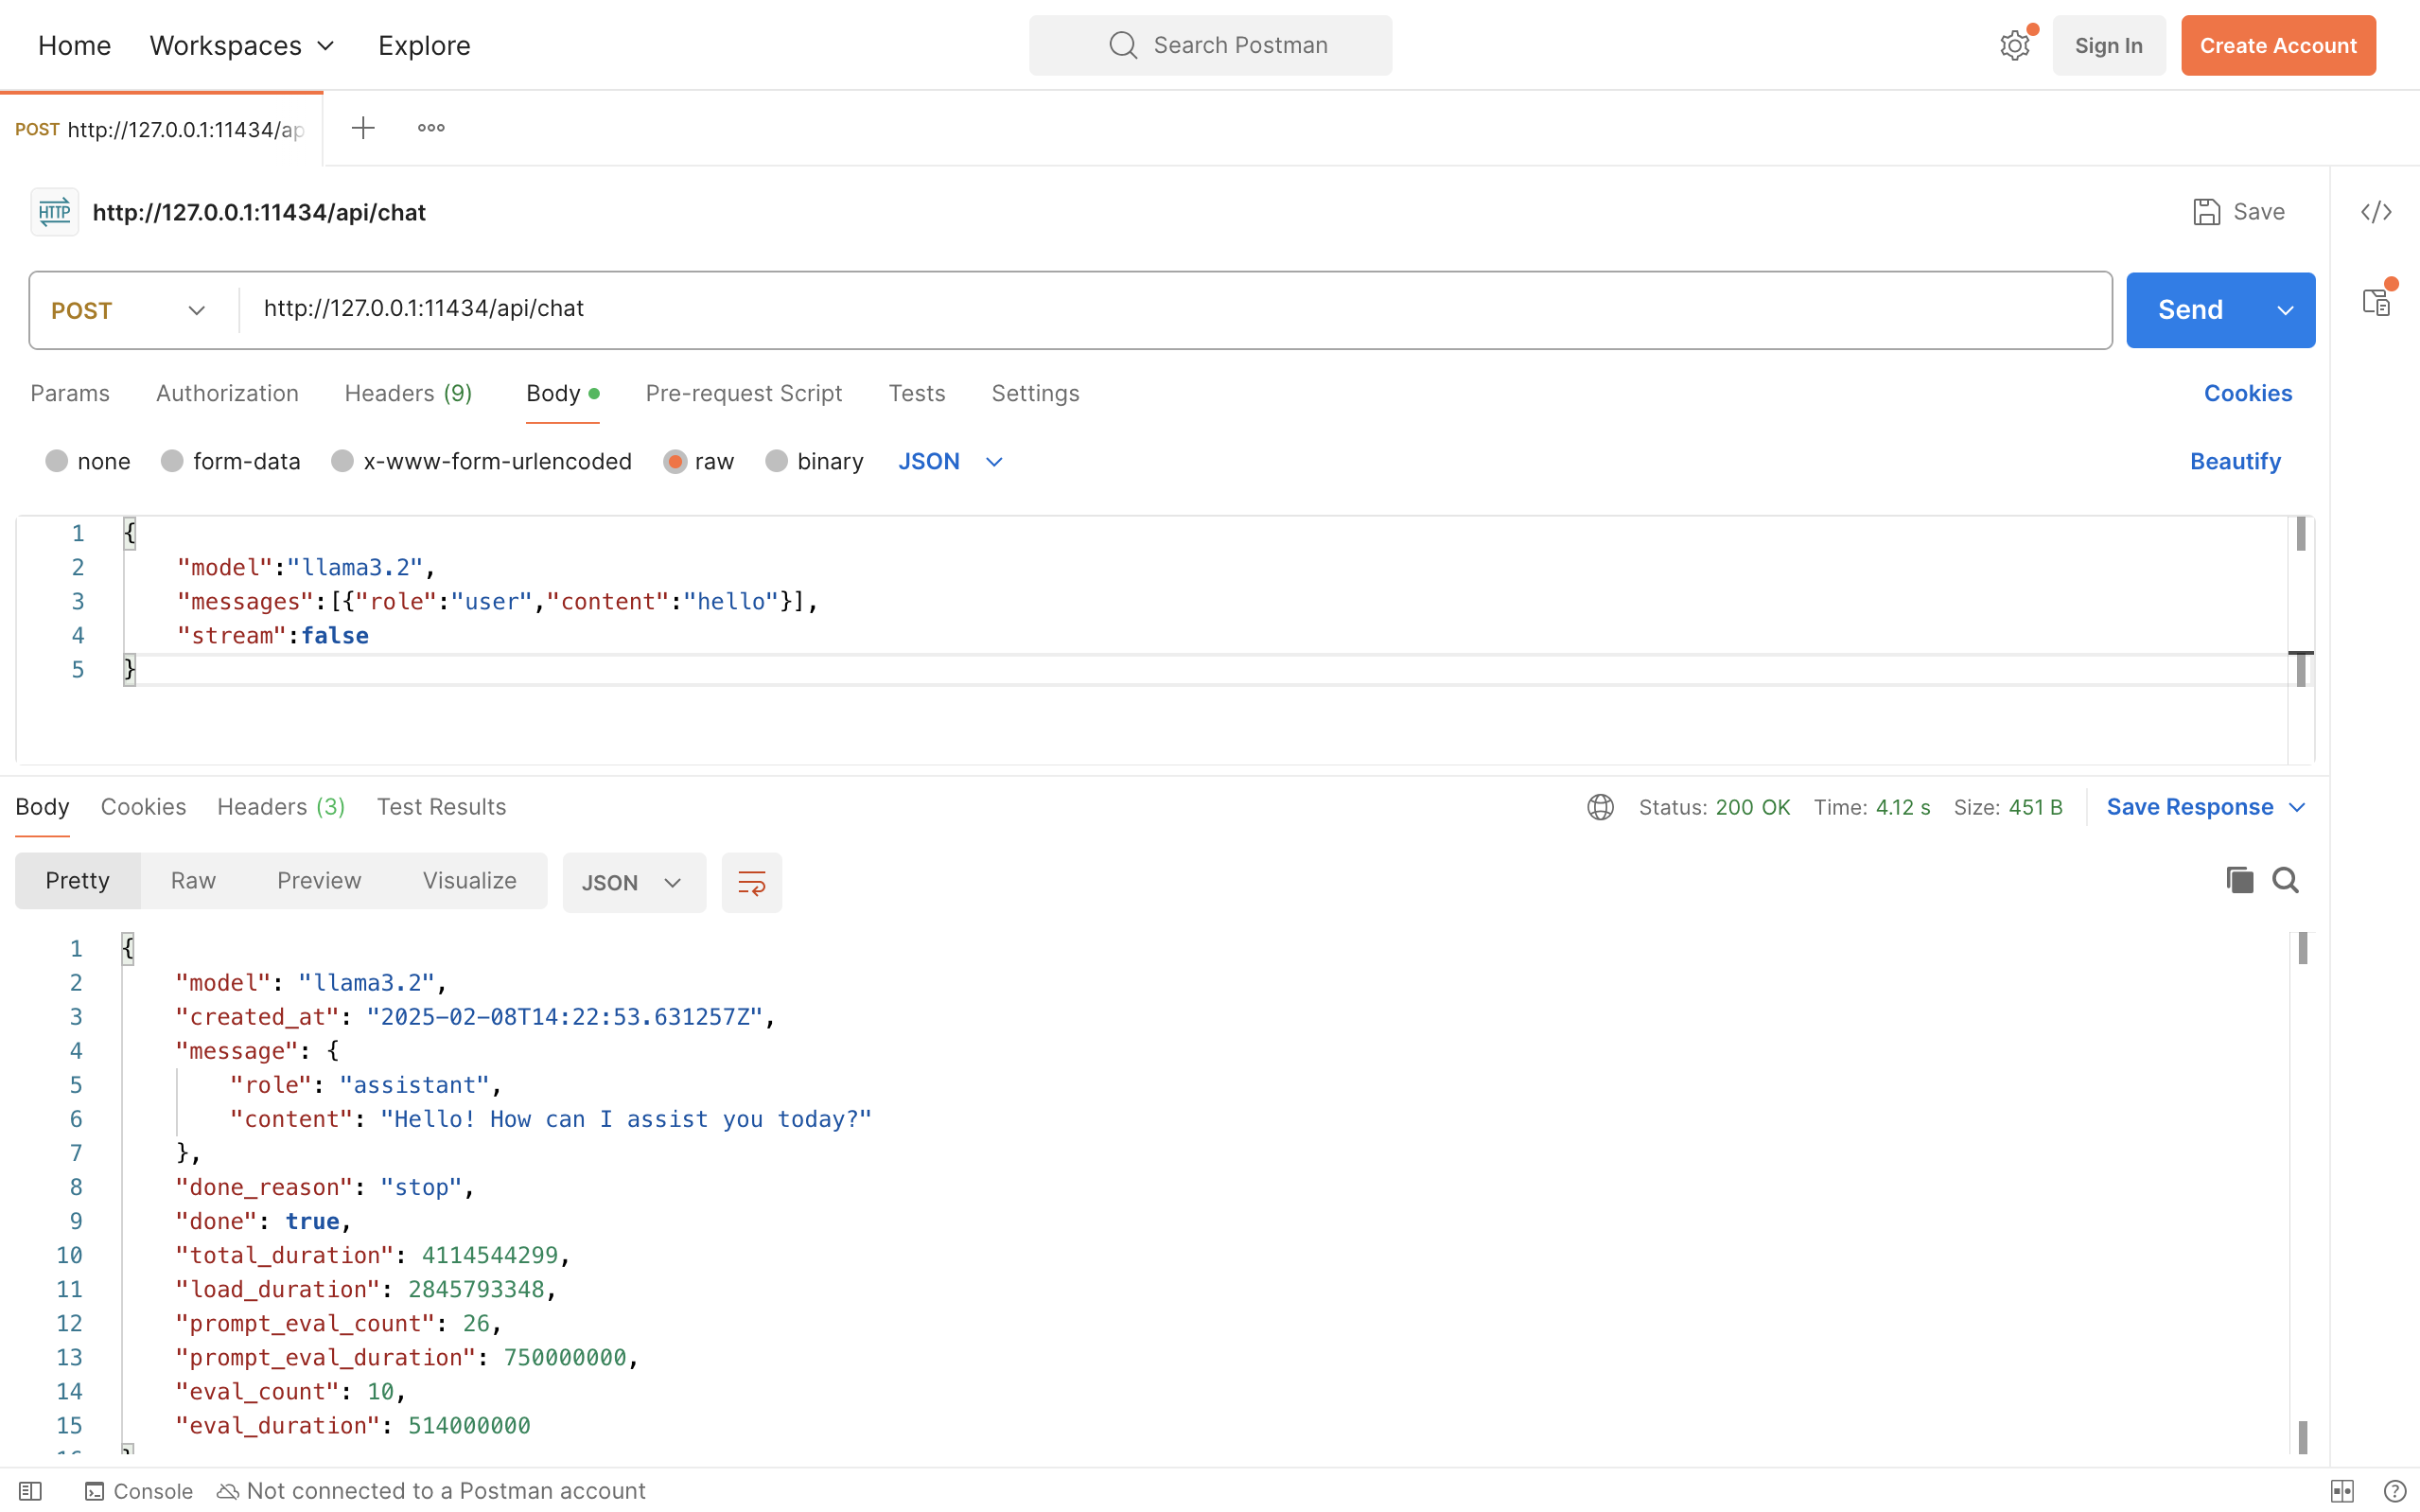Open the Console from status bar
Screen dimensions: 2420x1512
pyautogui.click(x=139, y=1491)
